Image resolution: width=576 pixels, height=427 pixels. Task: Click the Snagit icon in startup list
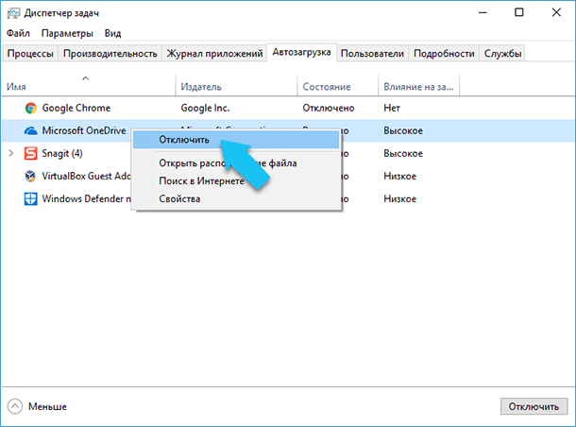(x=31, y=153)
